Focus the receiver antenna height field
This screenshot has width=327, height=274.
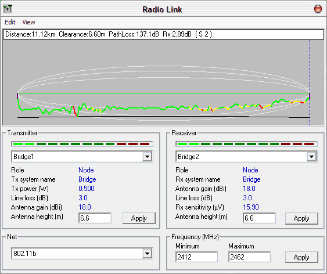259,218
